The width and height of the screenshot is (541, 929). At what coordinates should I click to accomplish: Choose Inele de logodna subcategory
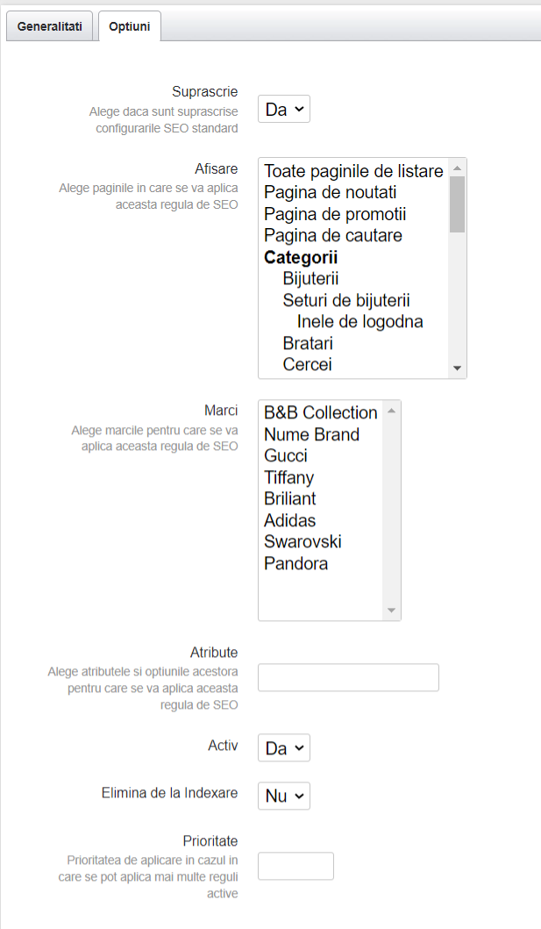tap(358, 322)
